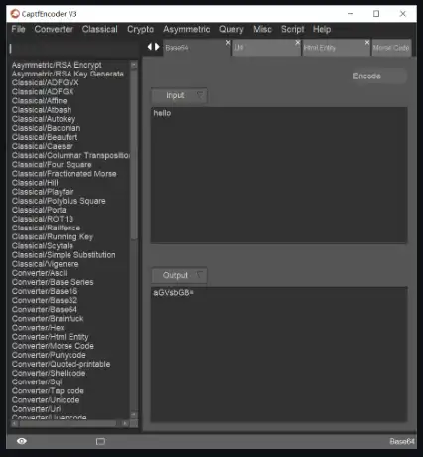Select Classical/Railfence entry
Image resolution: width=423 pixels, height=457 pixels.
click(x=46, y=228)
